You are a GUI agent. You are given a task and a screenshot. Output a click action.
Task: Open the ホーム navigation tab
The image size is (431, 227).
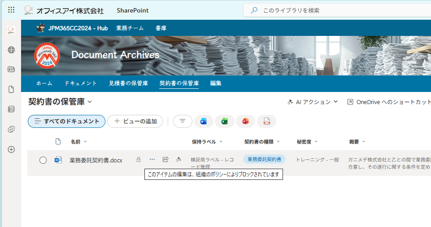click(44, 83)
